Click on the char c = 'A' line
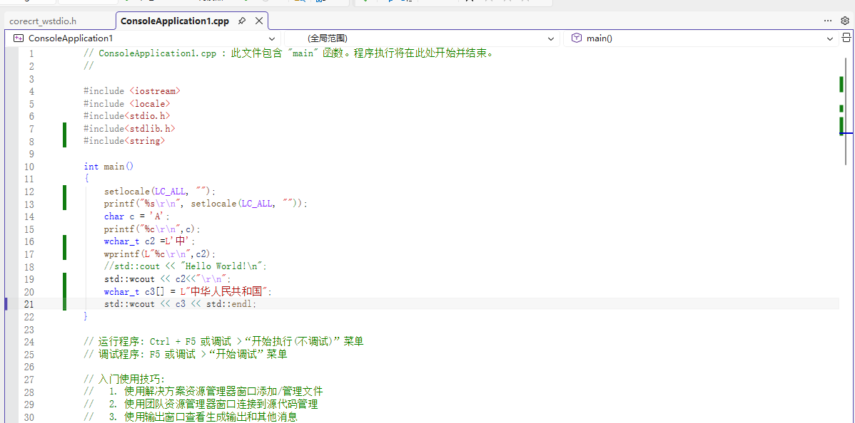Viewport: 855px width, 423px height. (138, 216)
